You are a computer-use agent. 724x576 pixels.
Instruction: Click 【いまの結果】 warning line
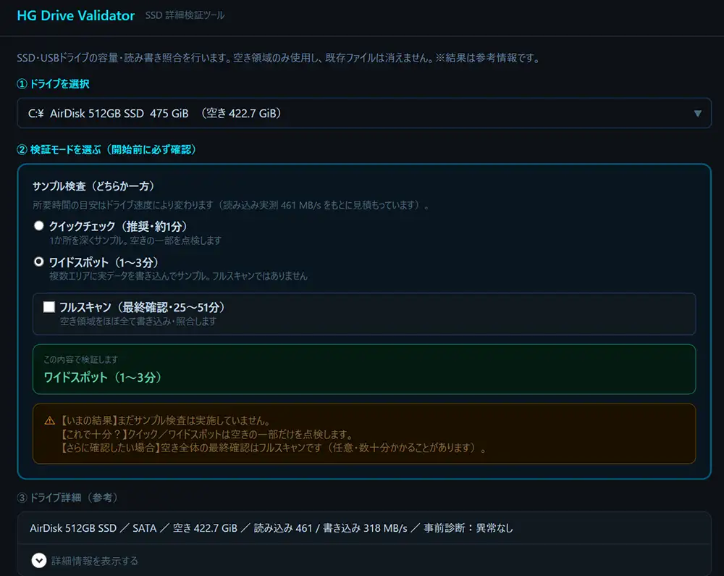[x=165, y=421]
